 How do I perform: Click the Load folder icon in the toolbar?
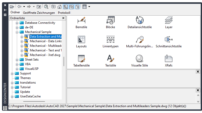click(x=12, y=7)
